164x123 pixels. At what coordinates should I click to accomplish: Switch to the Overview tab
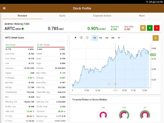coord(22,16)
